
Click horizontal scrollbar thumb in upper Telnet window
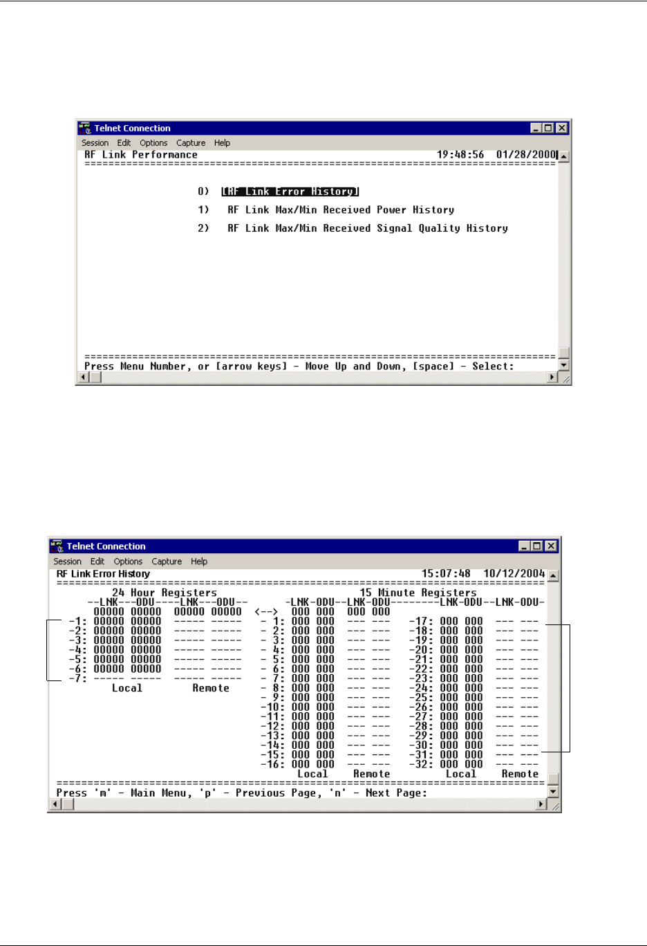click(95, 378)
